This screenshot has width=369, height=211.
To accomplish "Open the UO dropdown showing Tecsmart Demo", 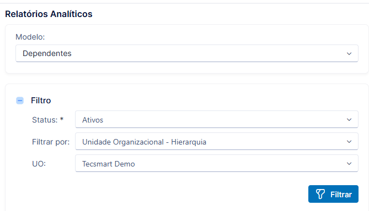I will pos(217,163).
